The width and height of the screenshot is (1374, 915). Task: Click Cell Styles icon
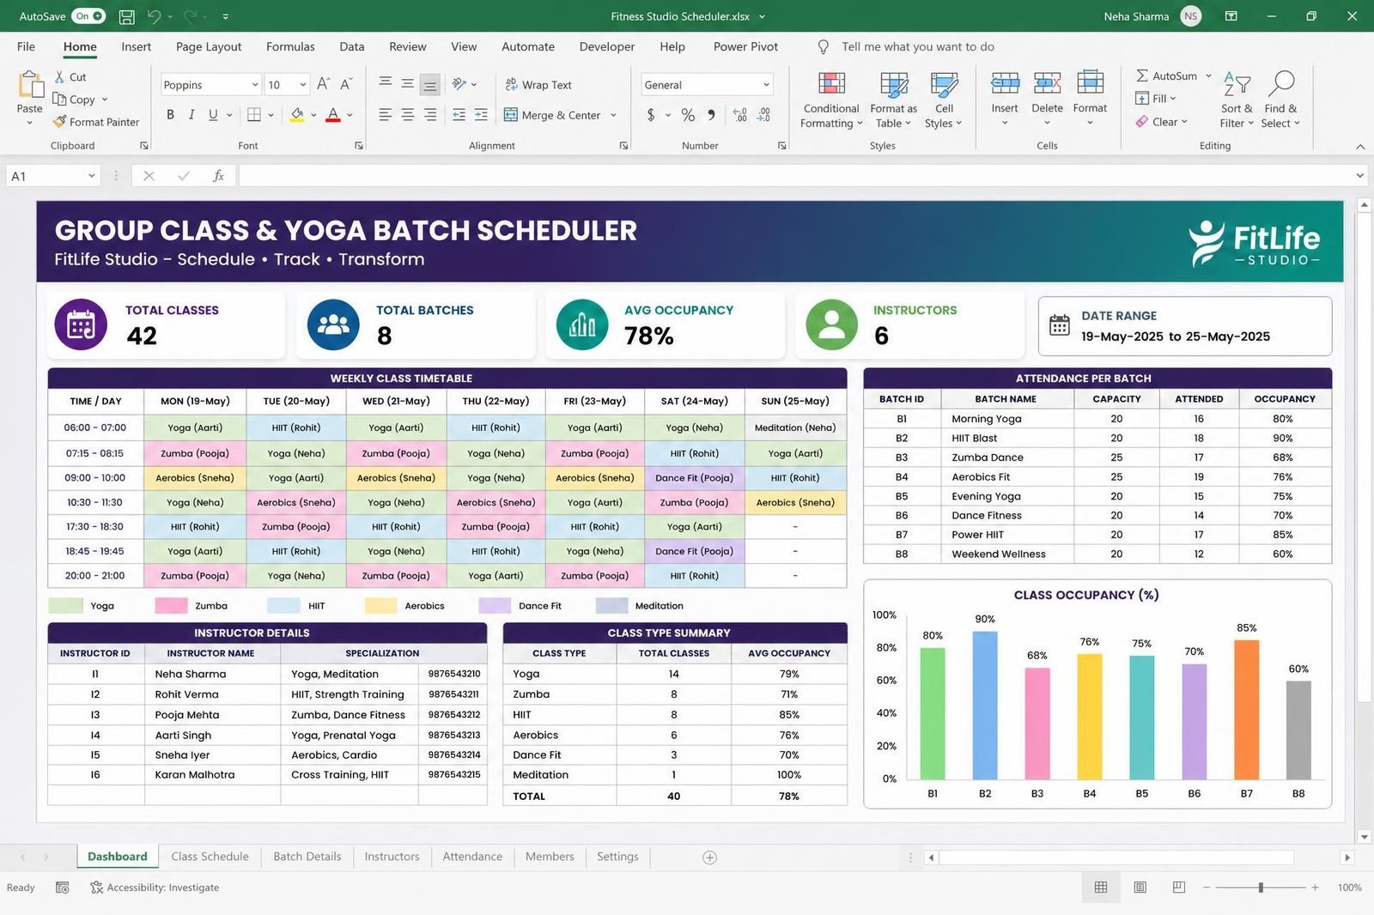tap(944, 84)
